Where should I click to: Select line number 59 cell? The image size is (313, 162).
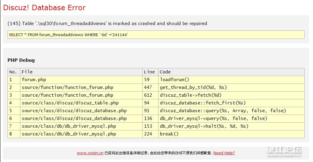pos(150,80)
